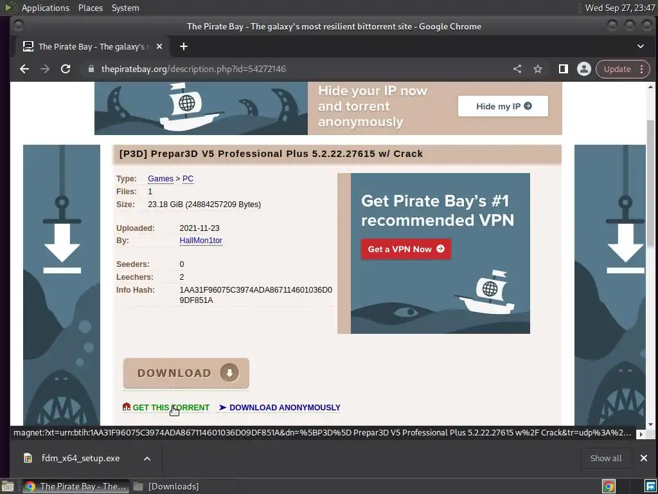Reload the Pirate Bay page

point(66,69)
